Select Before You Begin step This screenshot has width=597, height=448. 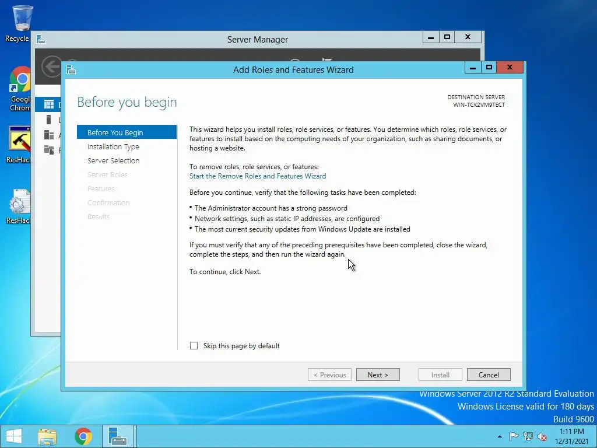pyautogui.click(x=127, y=132)
